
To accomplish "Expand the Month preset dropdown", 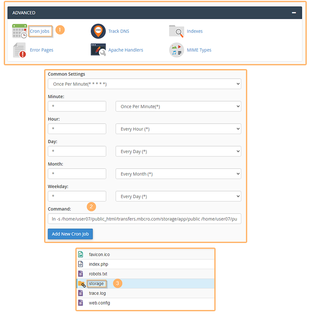I will pos(178,174).
